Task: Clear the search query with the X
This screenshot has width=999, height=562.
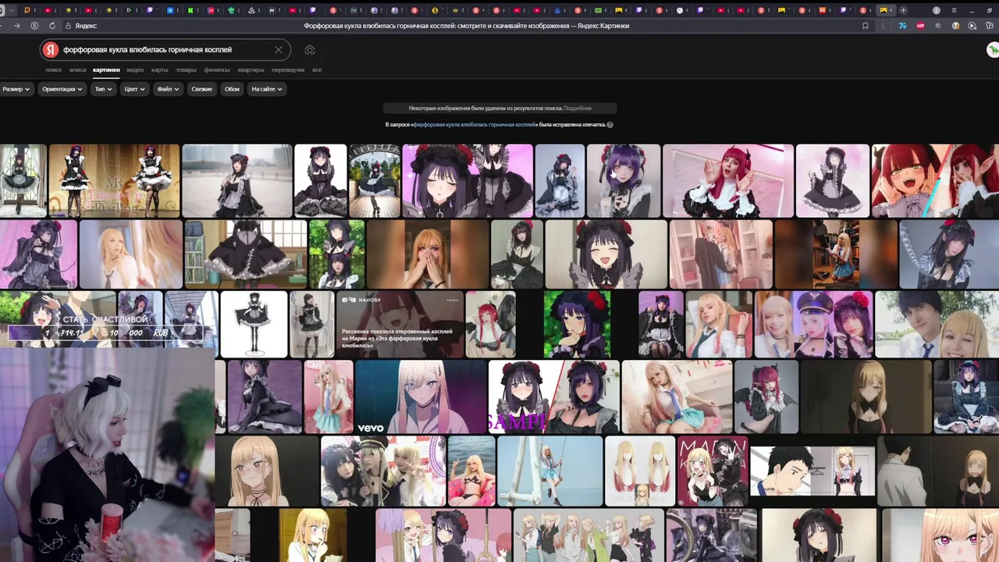Action: coord(278,50)
